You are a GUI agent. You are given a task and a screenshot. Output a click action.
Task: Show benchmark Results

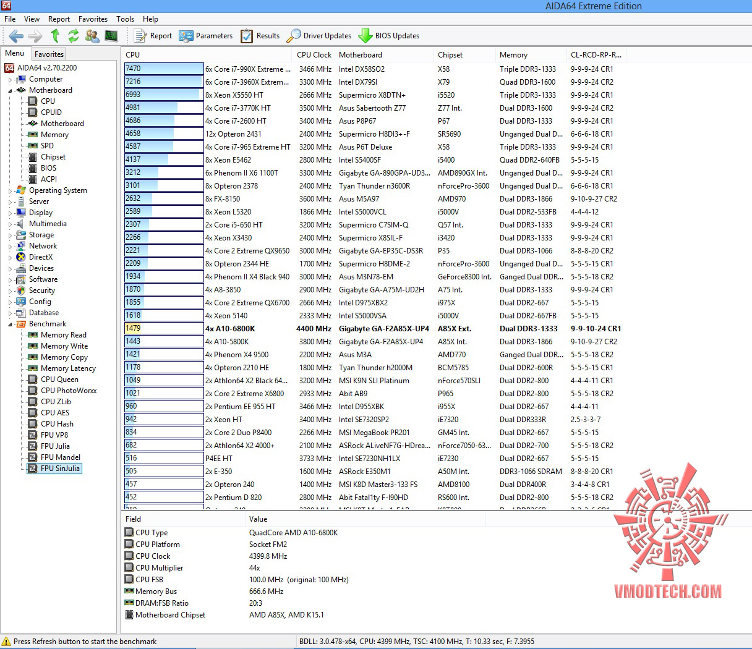click(260, 36)
